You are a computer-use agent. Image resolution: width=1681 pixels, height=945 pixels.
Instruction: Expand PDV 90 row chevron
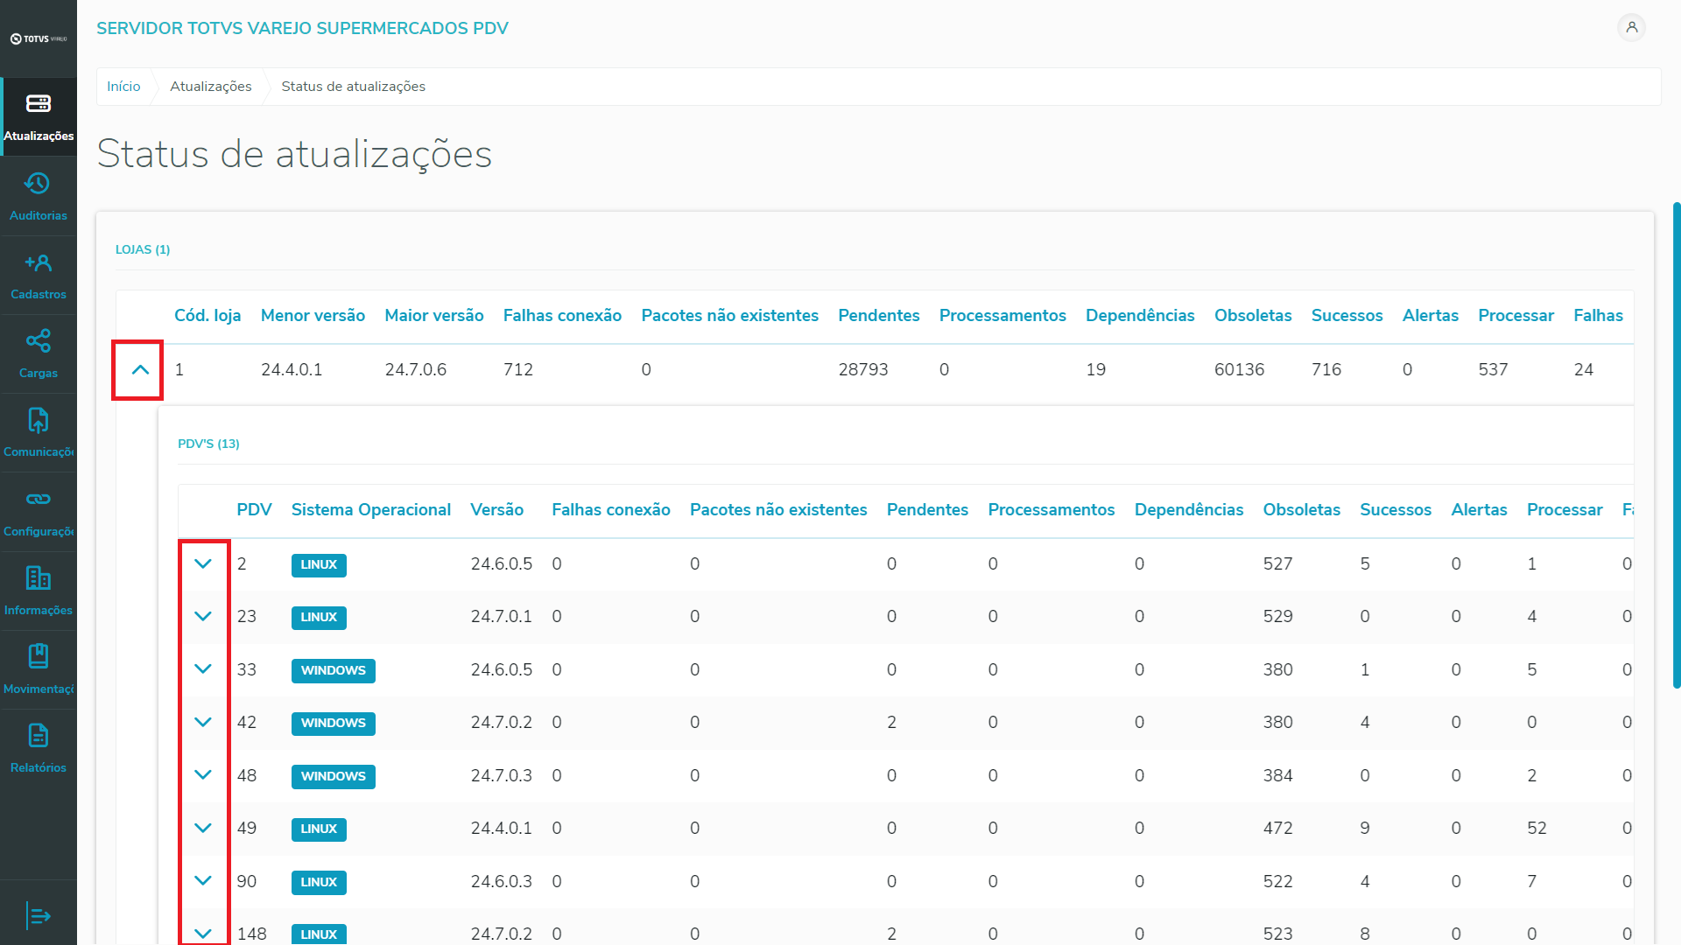pos(203,881)
